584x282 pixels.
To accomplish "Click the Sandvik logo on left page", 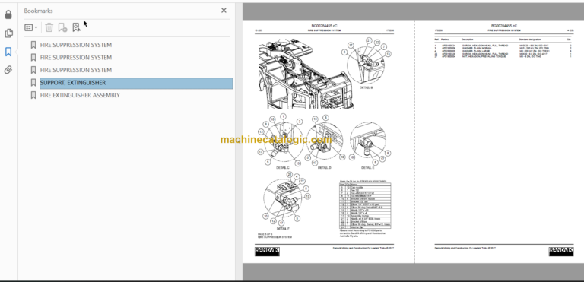I will coord(267,251).
